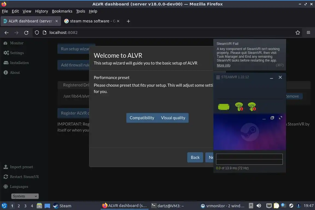Image resolution: width=315 pixels, height=210 pixels.
Task: Open the File menu
Action: pos(5,11)
